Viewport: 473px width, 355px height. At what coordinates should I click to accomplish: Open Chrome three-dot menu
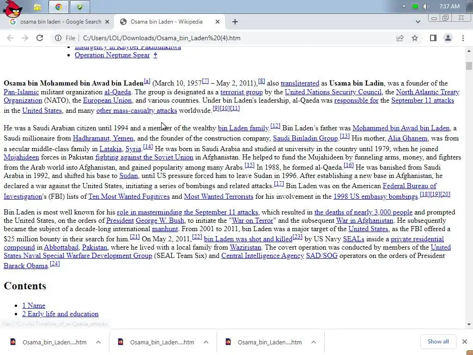pyautogui.click(x=463, y=38)
